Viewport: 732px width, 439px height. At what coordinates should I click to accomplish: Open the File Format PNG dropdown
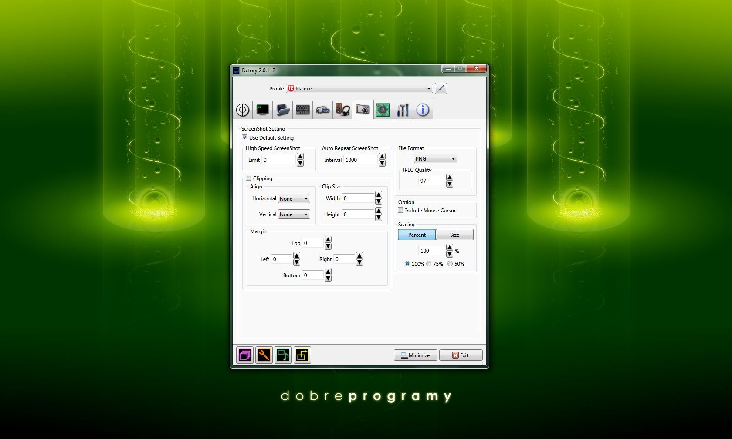pyautogui.click(x=435, y=158)
